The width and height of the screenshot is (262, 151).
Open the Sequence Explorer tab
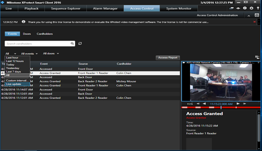(x=65, y=8)
